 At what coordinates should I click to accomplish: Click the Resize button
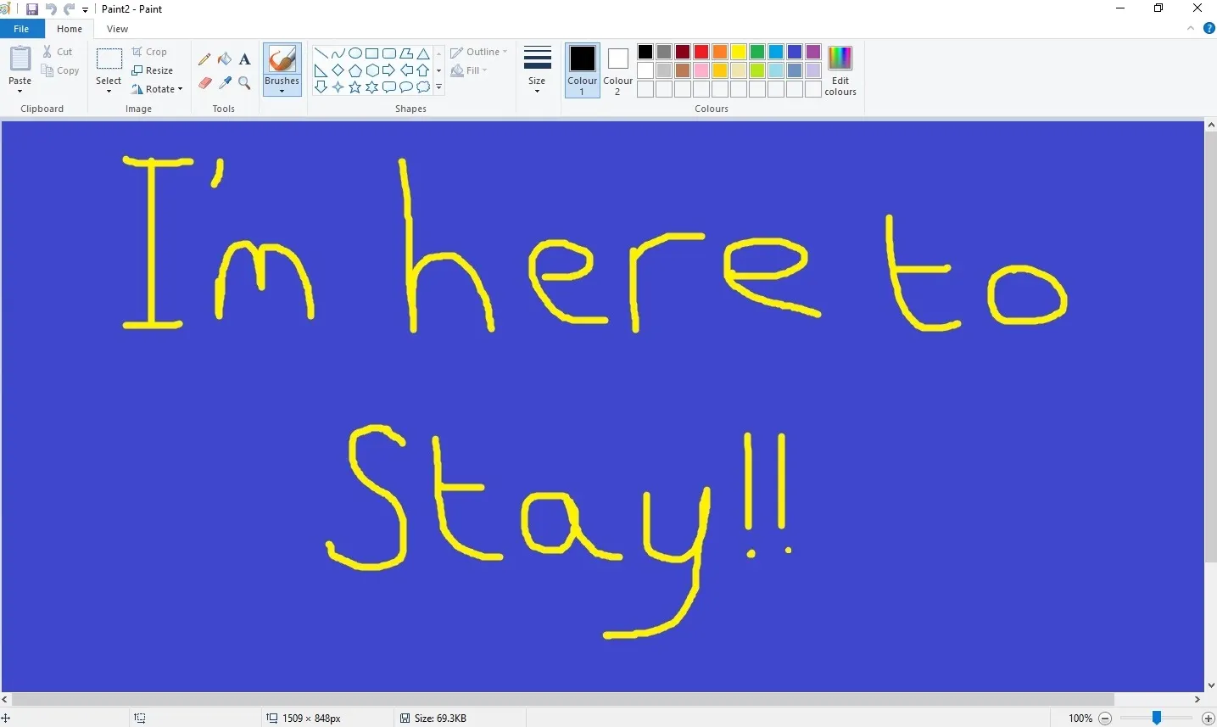[153, 70]
